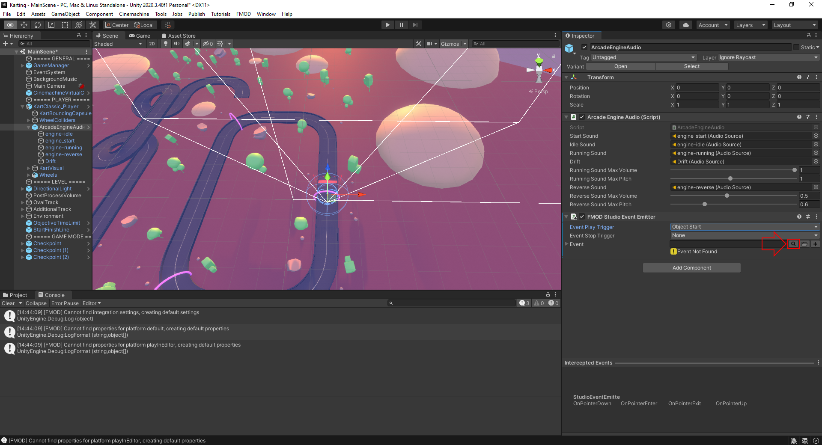The image size is (822, 445).
Task: Click the Pause button
Action: point(401,25)
